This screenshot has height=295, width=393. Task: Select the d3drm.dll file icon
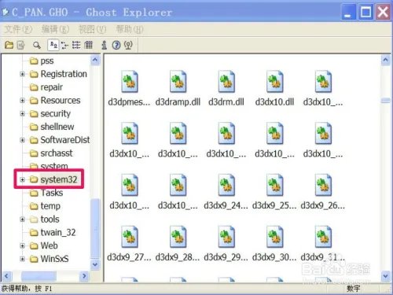[x=226, y=81]
